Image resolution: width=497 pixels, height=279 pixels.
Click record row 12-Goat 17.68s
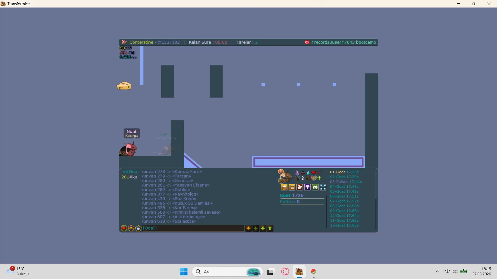pyautogui.click(x=344, y=225)
